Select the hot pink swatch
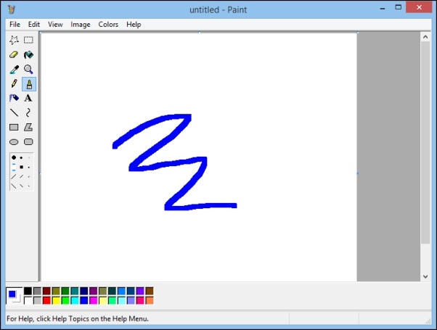 tap(140, 300)
